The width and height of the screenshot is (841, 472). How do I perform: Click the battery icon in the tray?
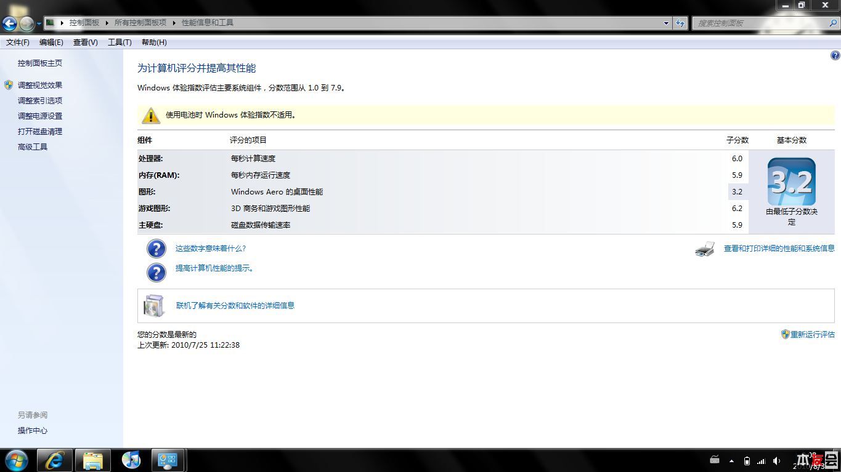pyautogui.click(x=747, y=461)
